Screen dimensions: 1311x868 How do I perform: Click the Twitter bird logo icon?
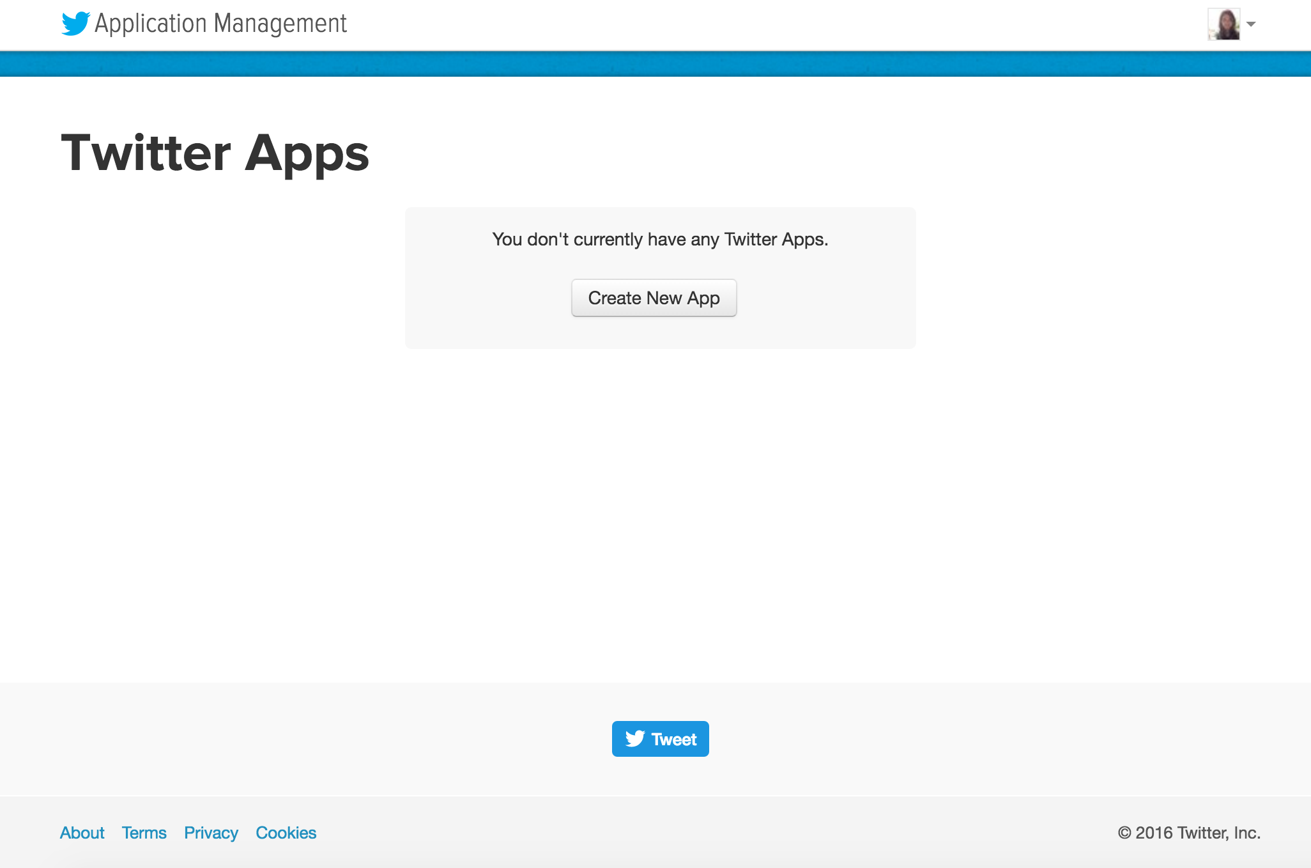pos(77,24)
